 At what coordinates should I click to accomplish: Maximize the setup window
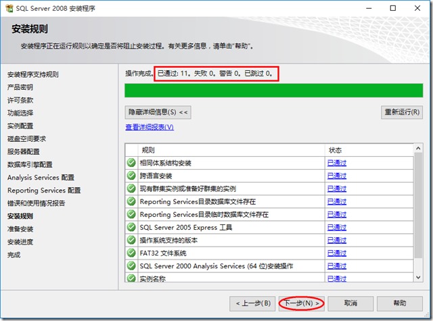tap(393, 8)
